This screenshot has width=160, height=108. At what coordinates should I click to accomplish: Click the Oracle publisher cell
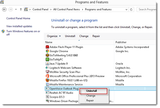(x=119, y=64)
